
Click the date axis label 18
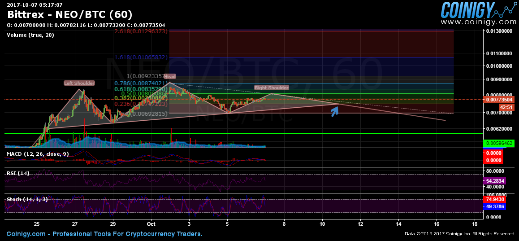pyautogui.click(x=476, y=223)
